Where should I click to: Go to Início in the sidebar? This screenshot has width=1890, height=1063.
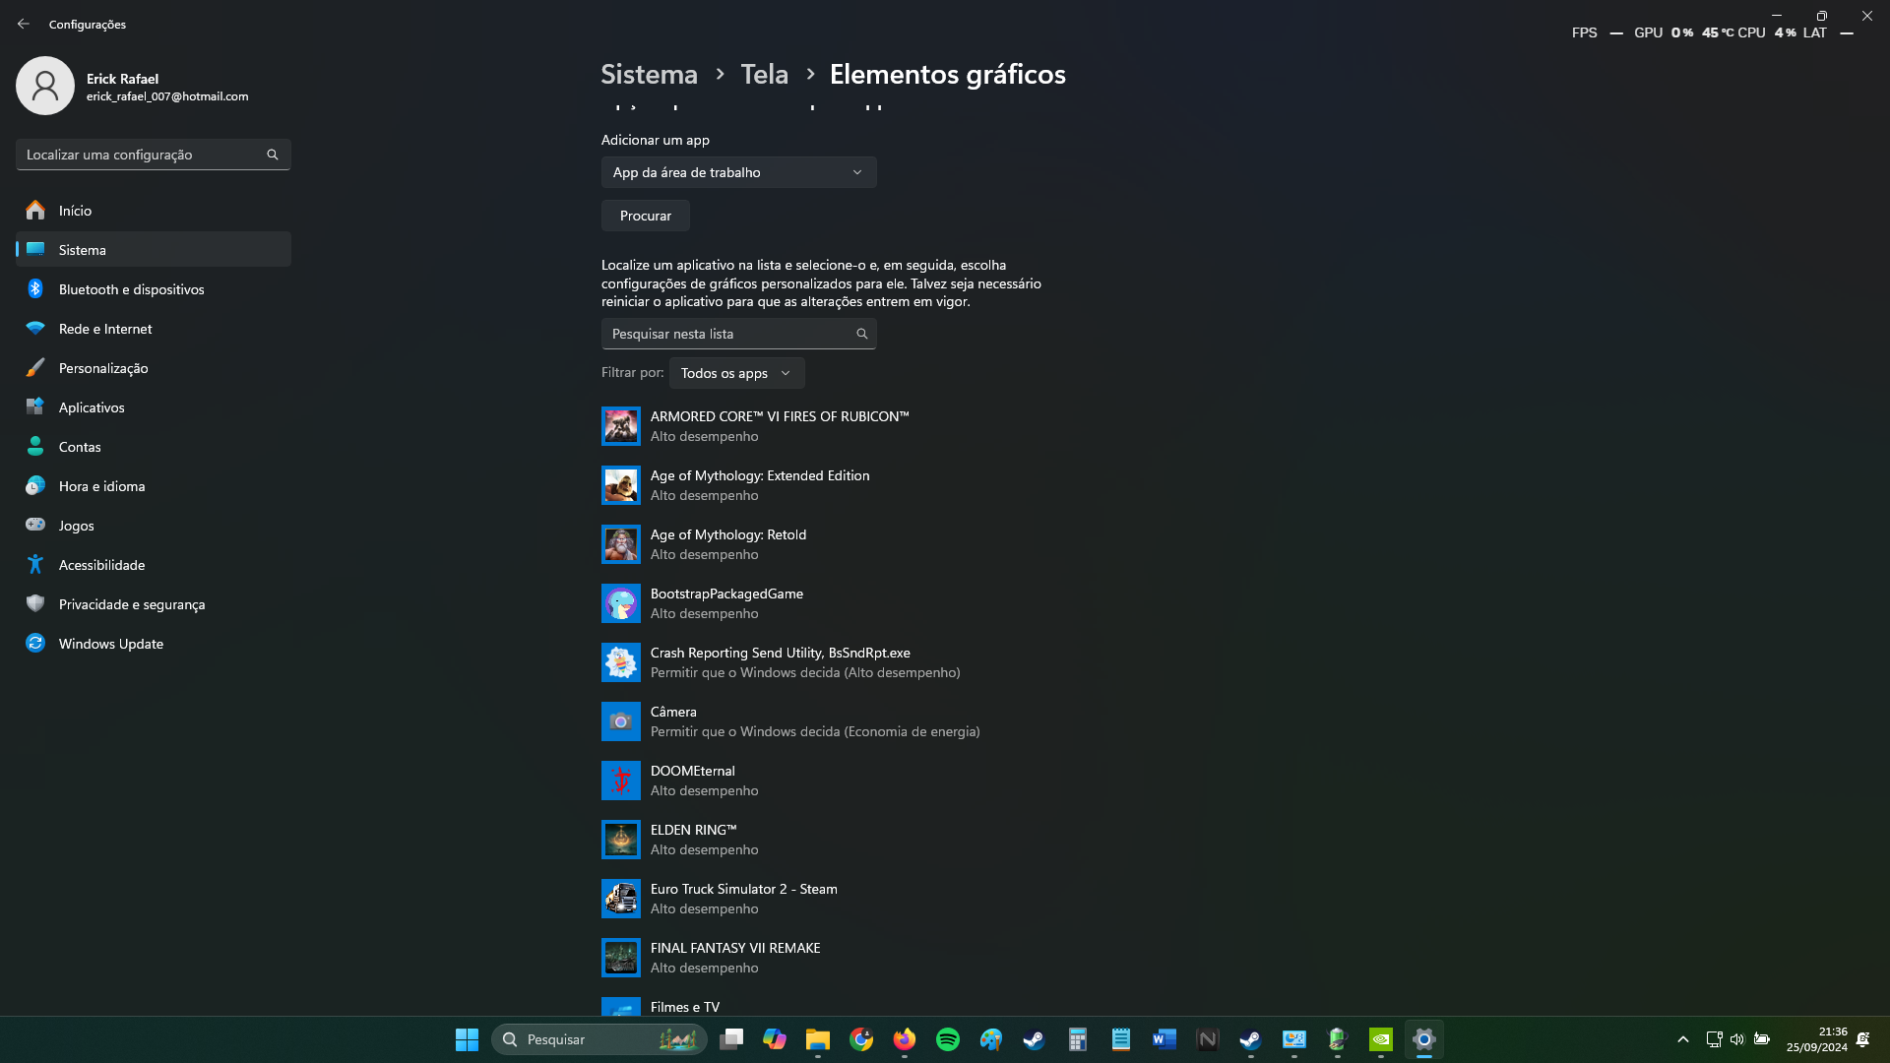[x=154, y=211]
